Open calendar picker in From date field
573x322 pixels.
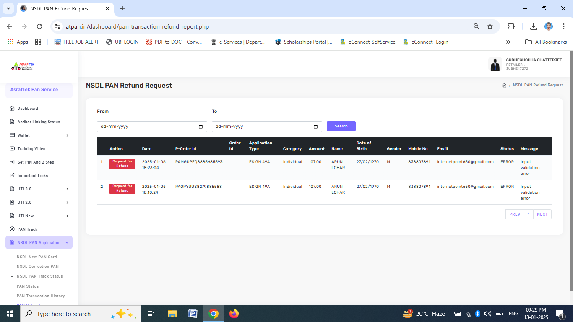click(201, 127)
